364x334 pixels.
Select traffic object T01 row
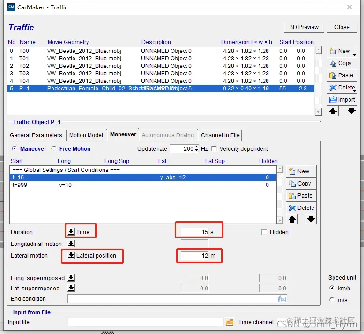point(161,59)
